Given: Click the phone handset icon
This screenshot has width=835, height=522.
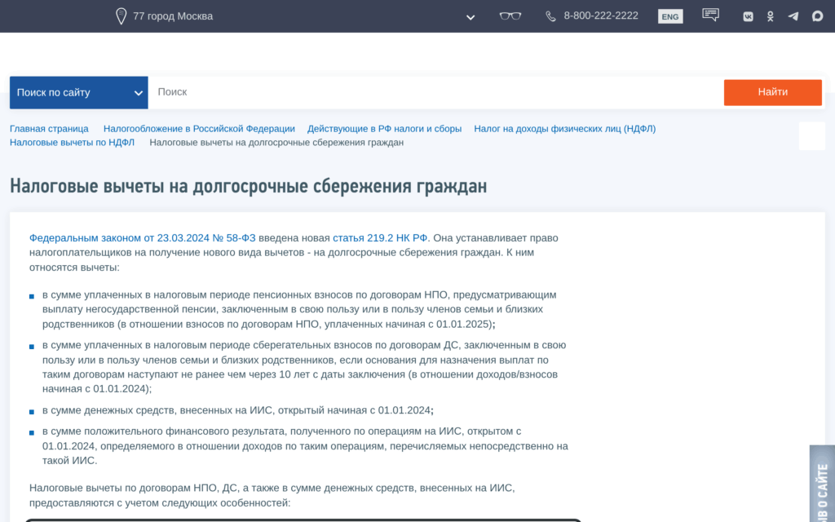Looking at the screenshot, I should coord(550,16).
